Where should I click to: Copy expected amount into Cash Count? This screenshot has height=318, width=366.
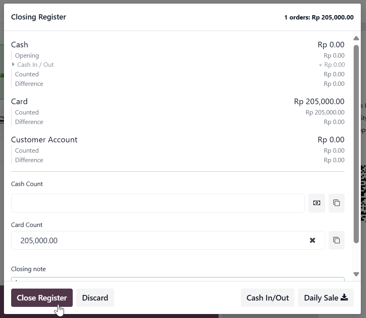tap(336, 203)
